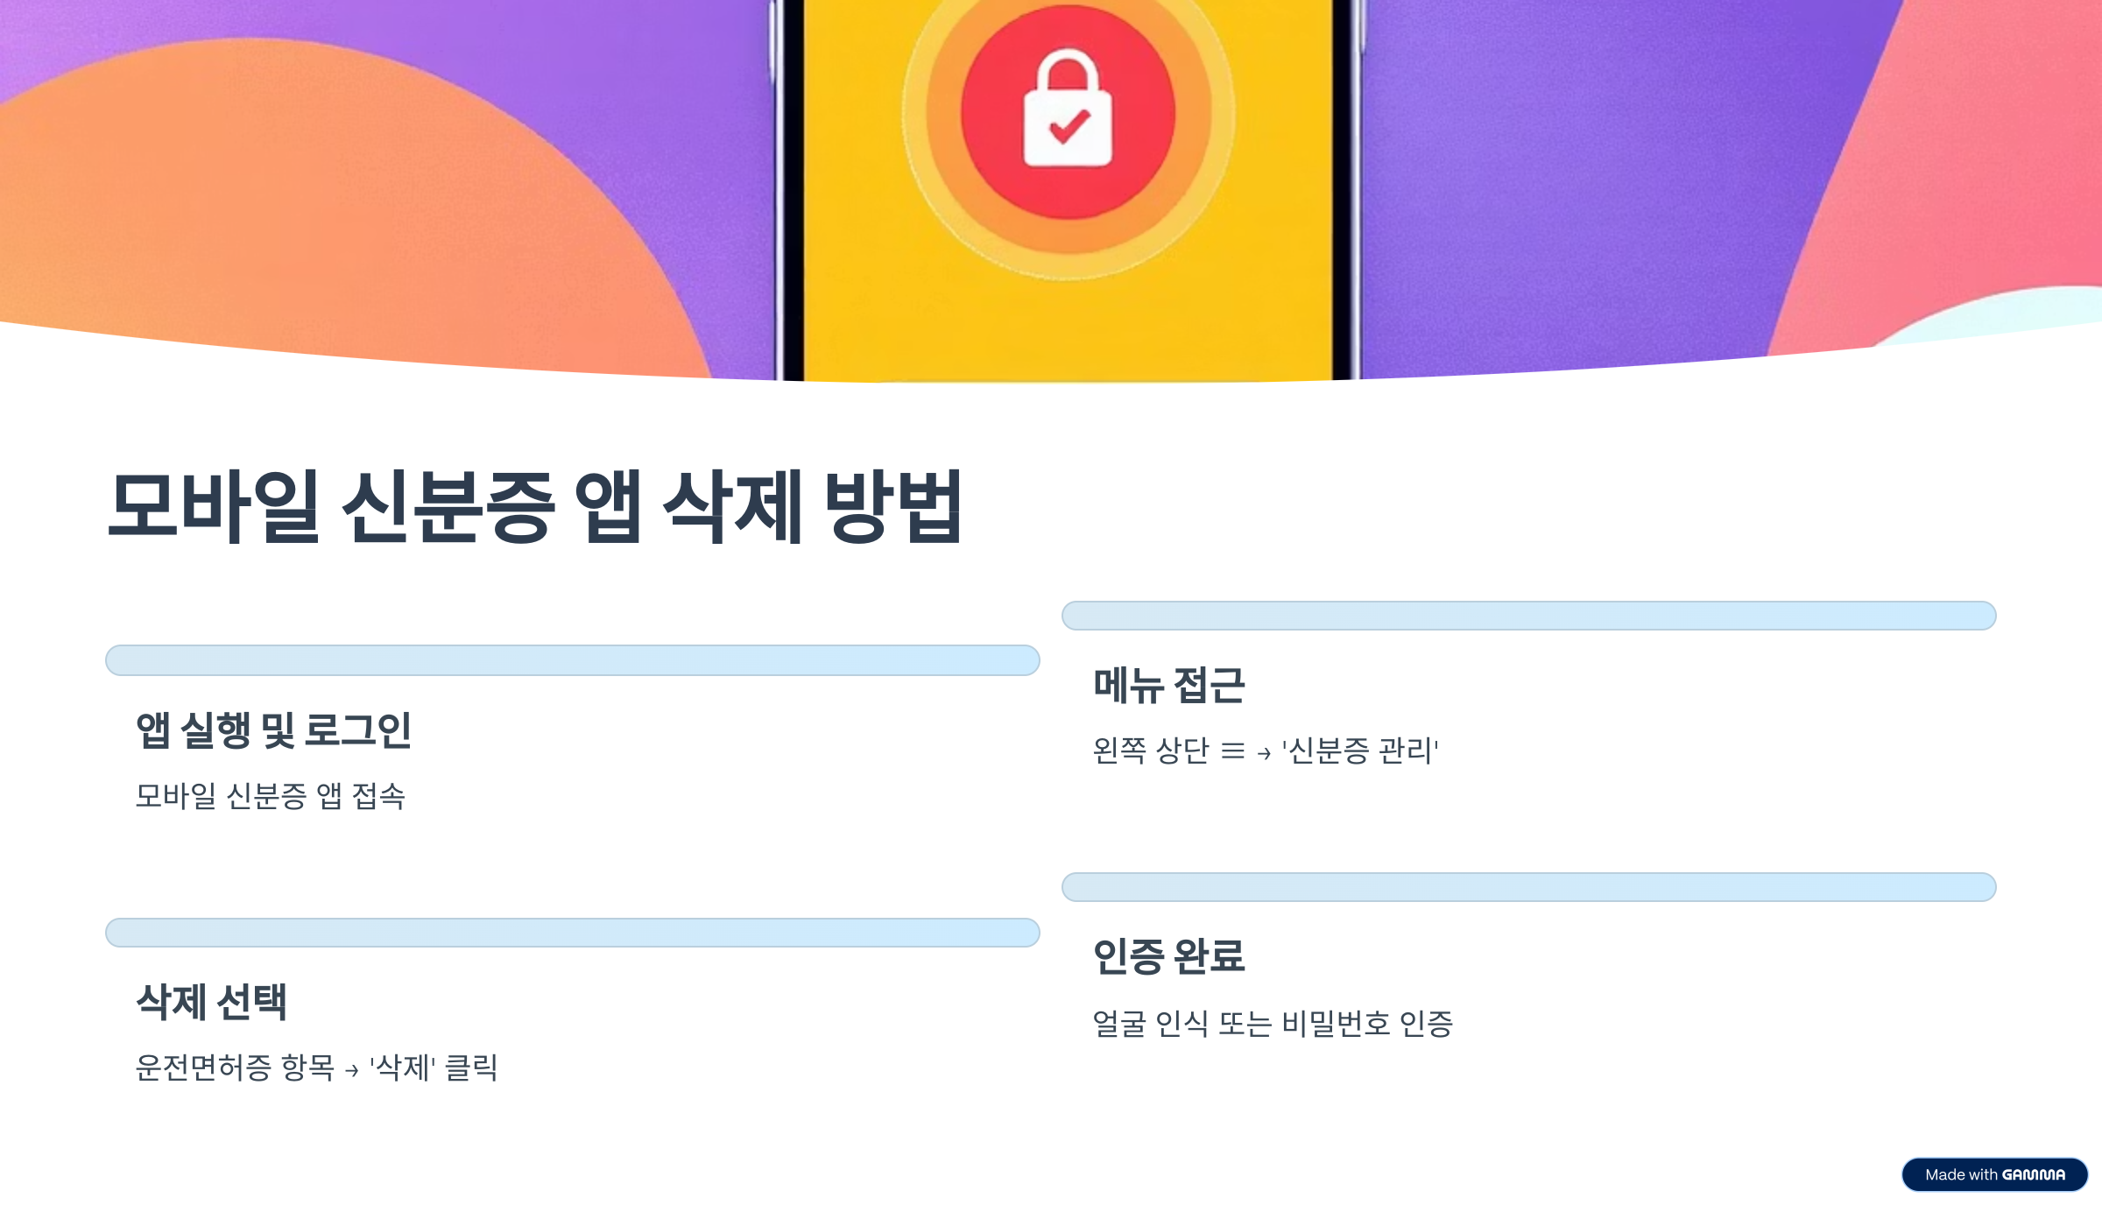Click the text 얼굴 인식 또는 비밀번호 인증

[1273, 1023]
